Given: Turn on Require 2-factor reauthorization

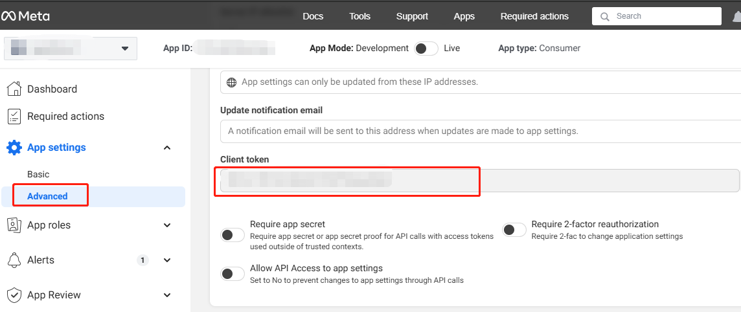Looking at the screenshot, I should tap(514, 230).
